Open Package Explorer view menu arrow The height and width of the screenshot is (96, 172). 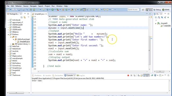[x=28, y=17]
